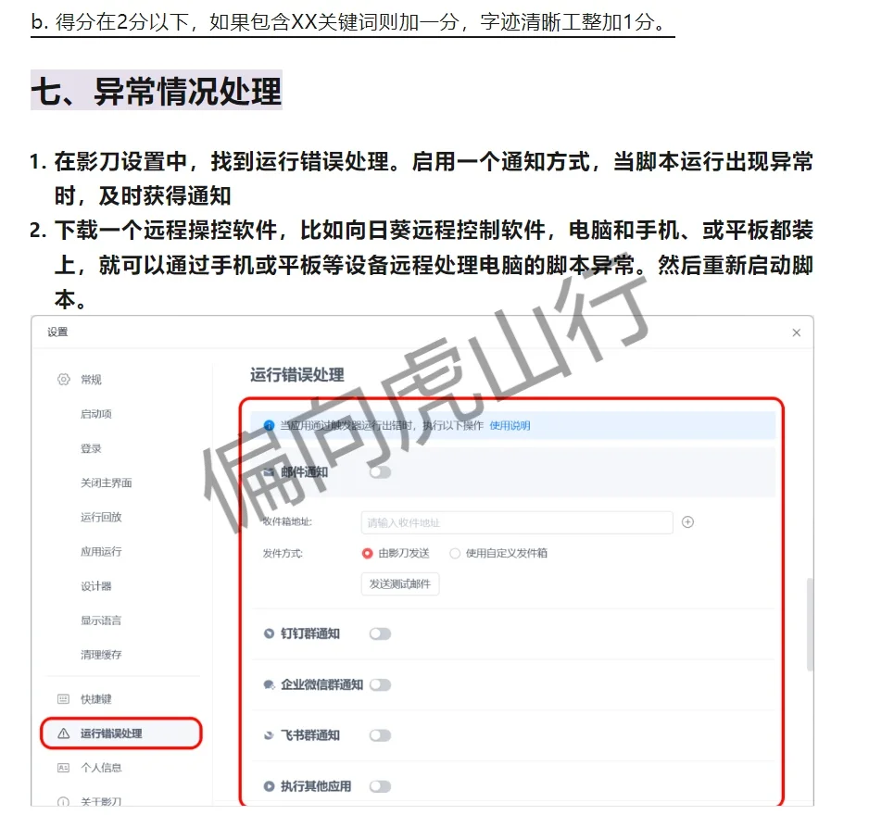Image resolution: width=869 pixels, height=815 pixels.
Task: Select the 使用自定义发件箱 radio option
Action: (x=456, y=553)
